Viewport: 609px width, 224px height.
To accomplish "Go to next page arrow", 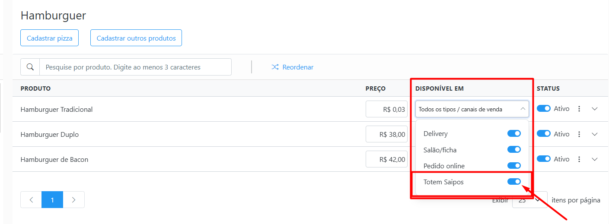I will pyautogui.click(x=74, y=200).
